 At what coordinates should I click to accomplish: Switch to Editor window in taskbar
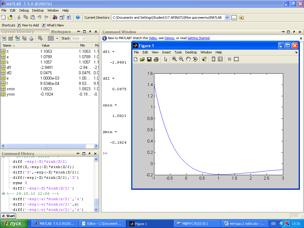tap(102, 224)
